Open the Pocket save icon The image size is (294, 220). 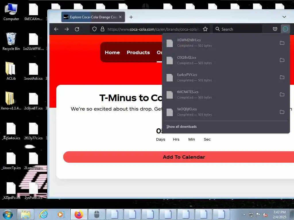(x=275, y=29)
